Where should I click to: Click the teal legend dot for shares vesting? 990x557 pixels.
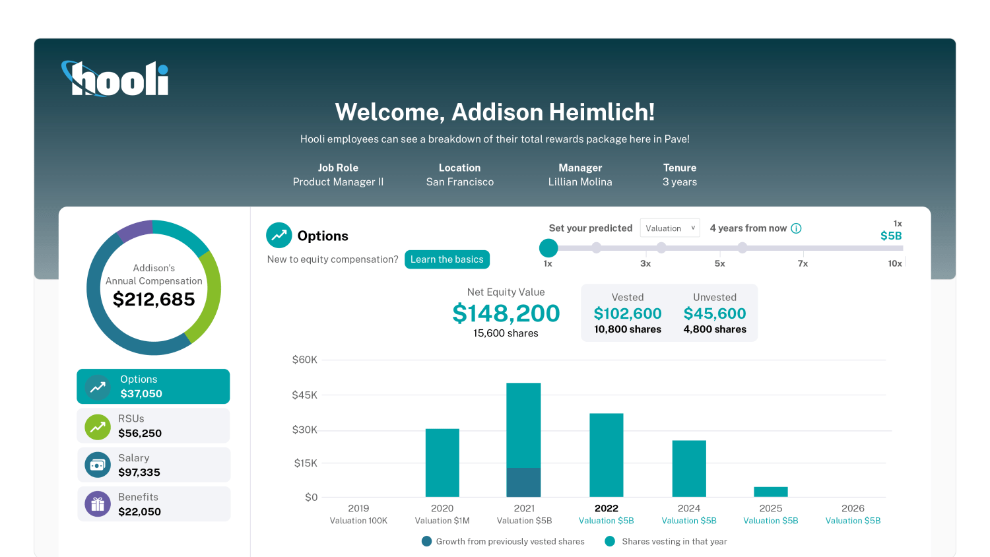pyautogui.click(x=610, y=541)
